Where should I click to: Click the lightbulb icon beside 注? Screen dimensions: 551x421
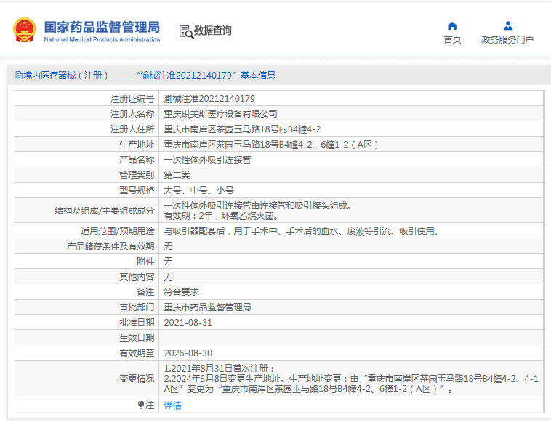coord(141,405)
